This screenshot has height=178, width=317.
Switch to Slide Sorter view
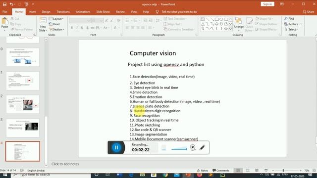tap(248, 171)
